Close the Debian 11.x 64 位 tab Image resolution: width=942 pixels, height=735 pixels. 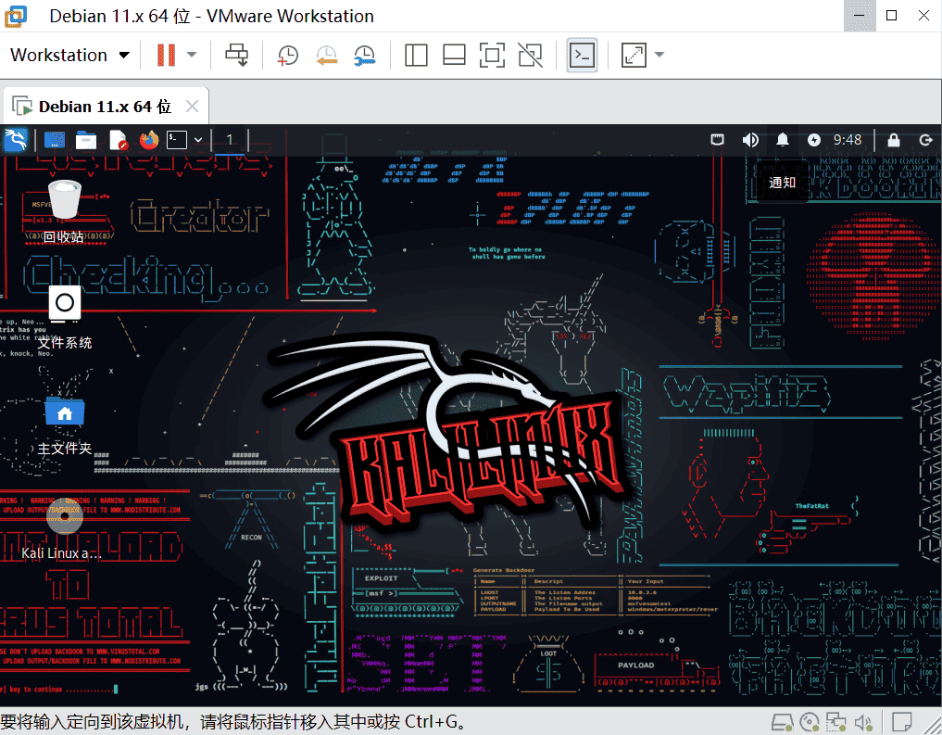(x=193, y=107)
